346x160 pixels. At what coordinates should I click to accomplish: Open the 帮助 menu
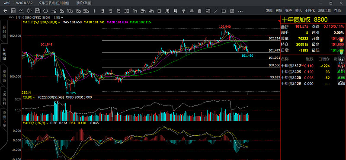click(x=337, y=10)
